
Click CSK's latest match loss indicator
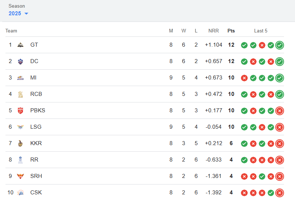280,193
